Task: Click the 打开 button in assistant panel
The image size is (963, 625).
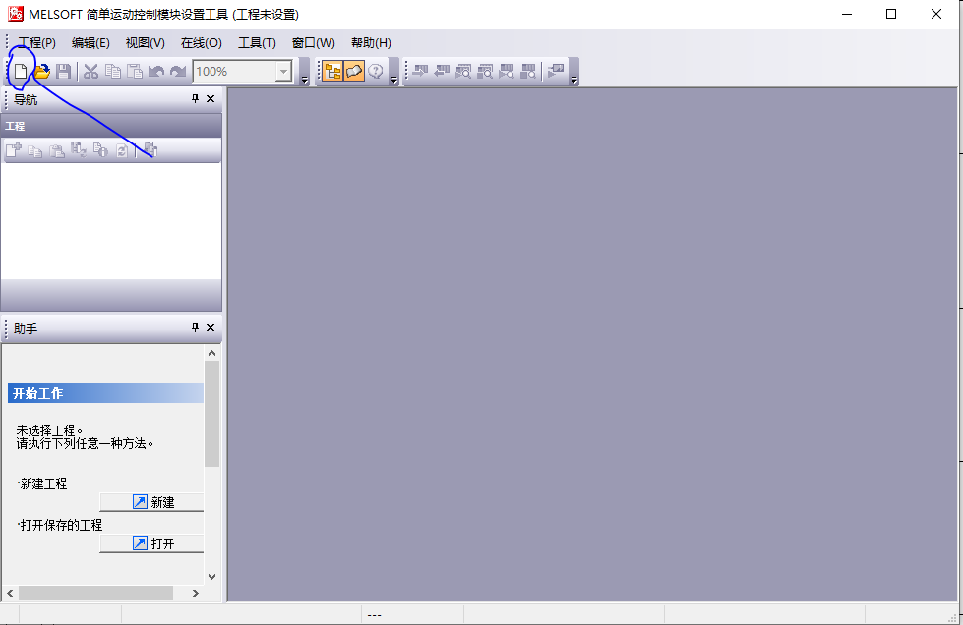Action: pyautogui.click(x=151, y=543)
